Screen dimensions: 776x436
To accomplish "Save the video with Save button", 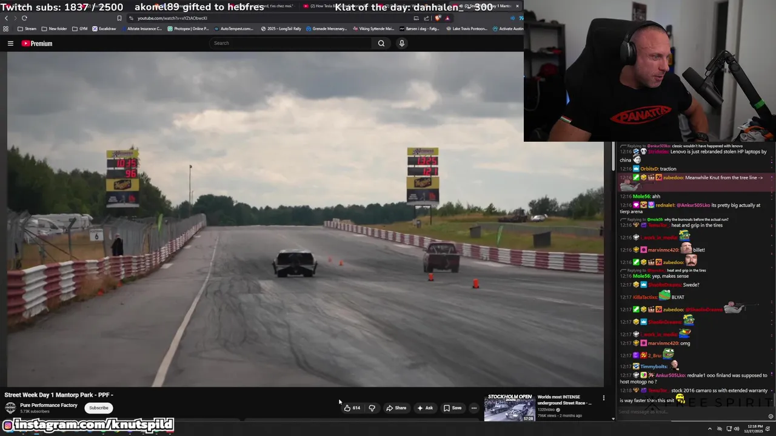I will pos(453,408).
